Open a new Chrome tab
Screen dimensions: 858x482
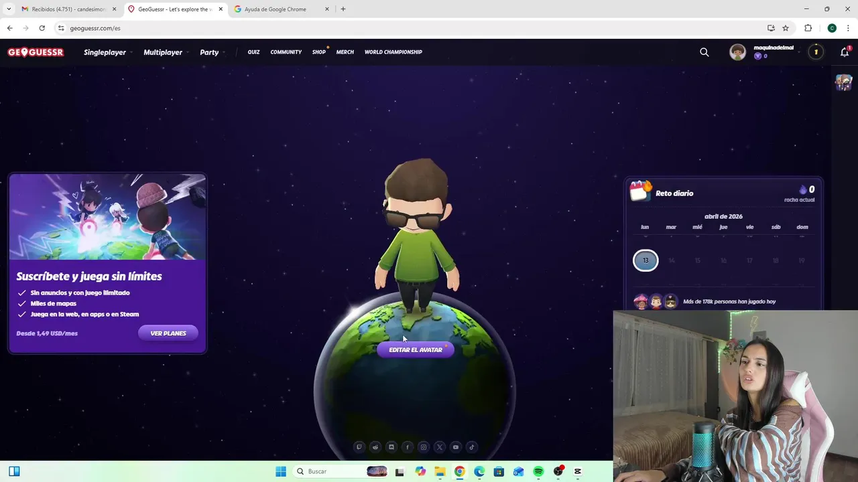(343, 9)
